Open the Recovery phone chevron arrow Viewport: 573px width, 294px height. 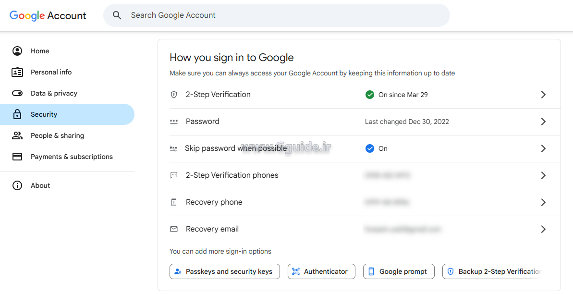pos(543,202)
